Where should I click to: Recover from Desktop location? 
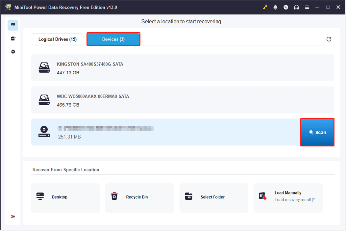pyautogui.click(x=65, y=198)
